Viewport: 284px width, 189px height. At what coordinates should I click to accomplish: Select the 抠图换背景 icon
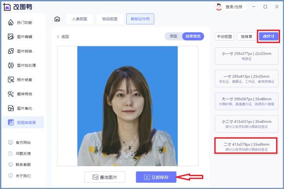click(x=11, y=122)
